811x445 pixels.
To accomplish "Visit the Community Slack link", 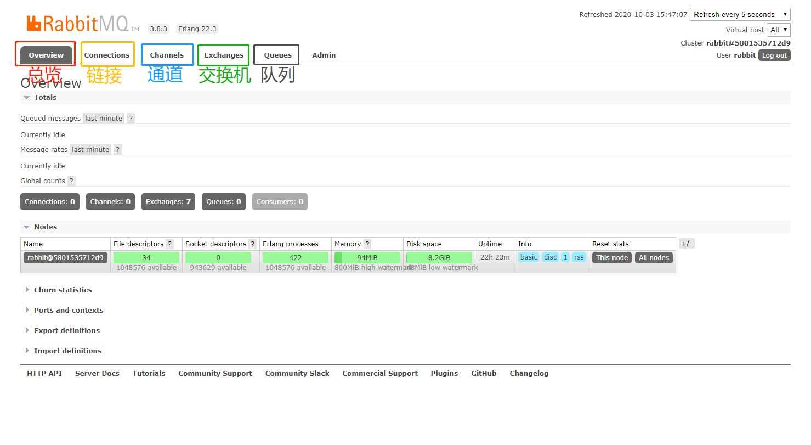I will pyautogui.click(x=297, y=374).
